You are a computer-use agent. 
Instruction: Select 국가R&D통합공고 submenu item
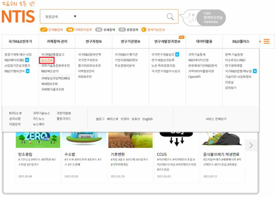tap(53, 54)
